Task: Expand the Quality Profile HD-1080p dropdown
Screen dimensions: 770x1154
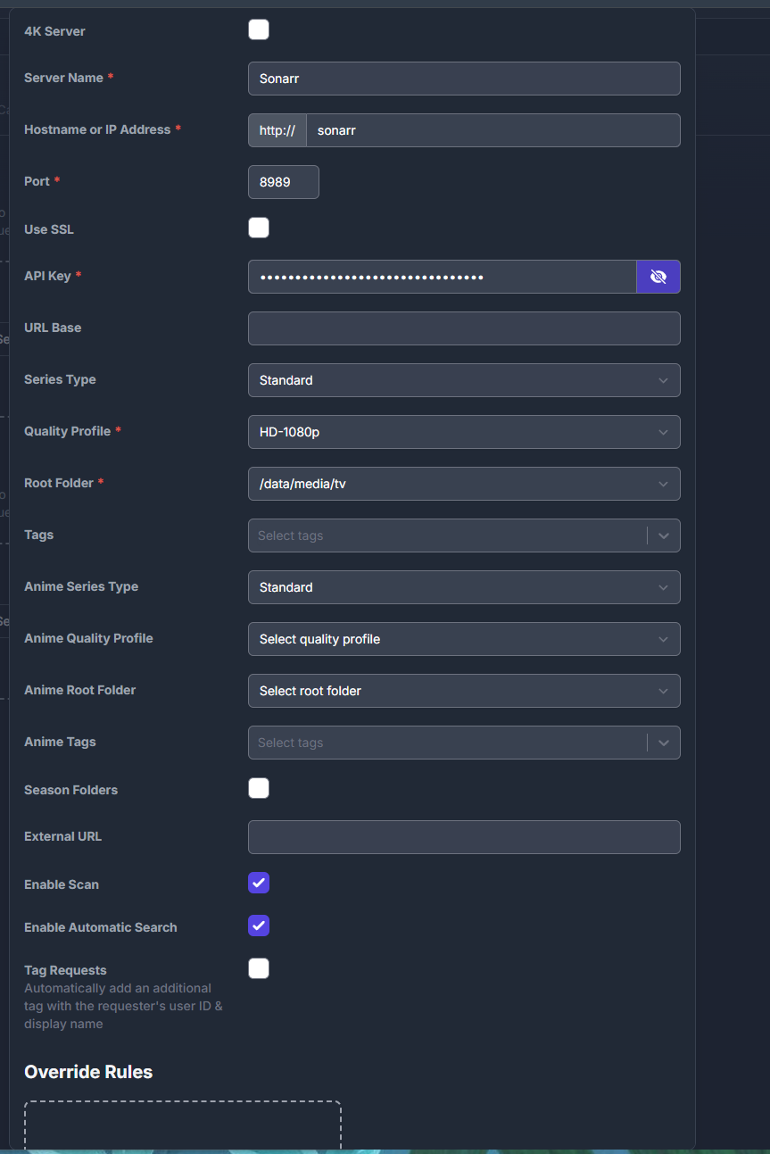Action: pyautogui.click(x=464, y=432)
